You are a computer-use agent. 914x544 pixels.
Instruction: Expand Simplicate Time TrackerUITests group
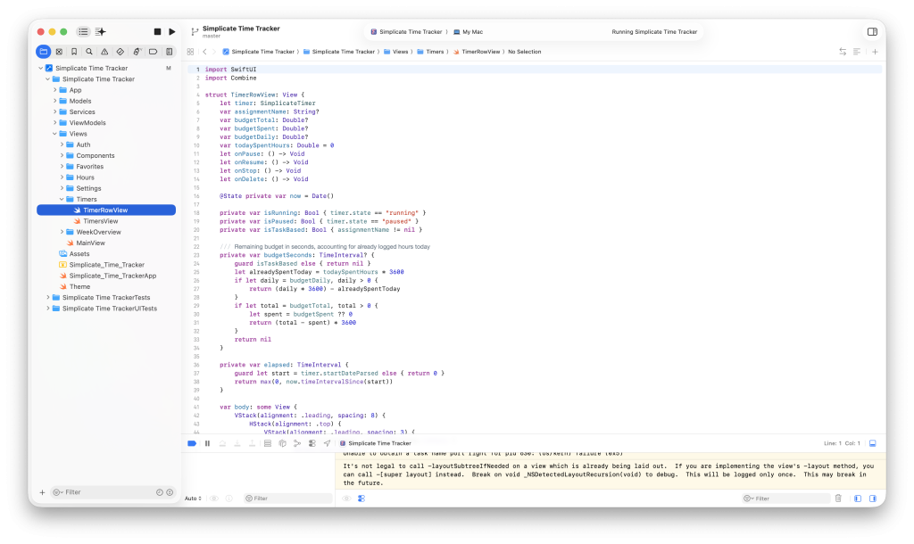click(x=48, y=308)
